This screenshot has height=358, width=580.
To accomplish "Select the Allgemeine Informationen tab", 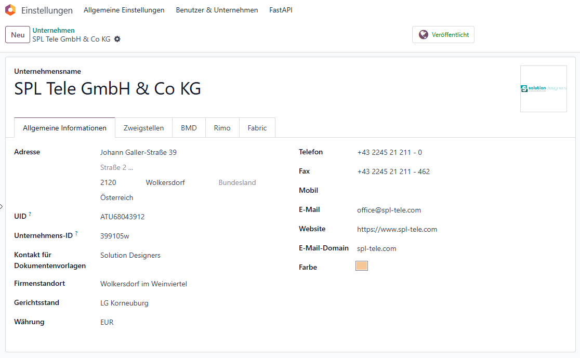I will tap(65, 128).
